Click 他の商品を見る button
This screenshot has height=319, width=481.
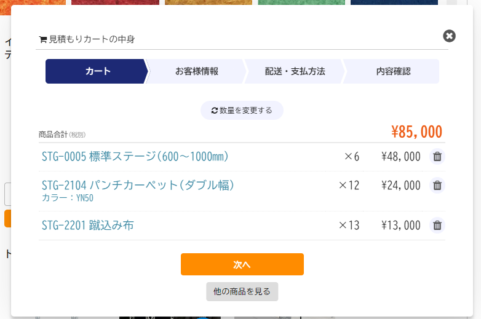tap(242, 291)
